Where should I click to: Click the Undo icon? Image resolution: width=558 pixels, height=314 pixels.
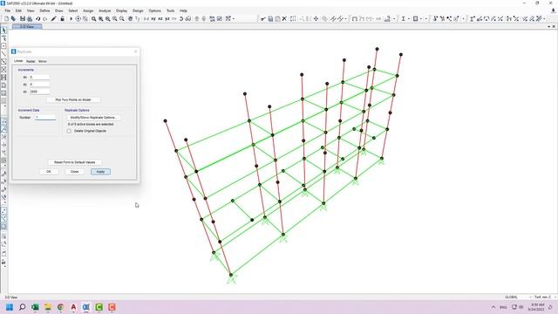click(x=37, y=18)
